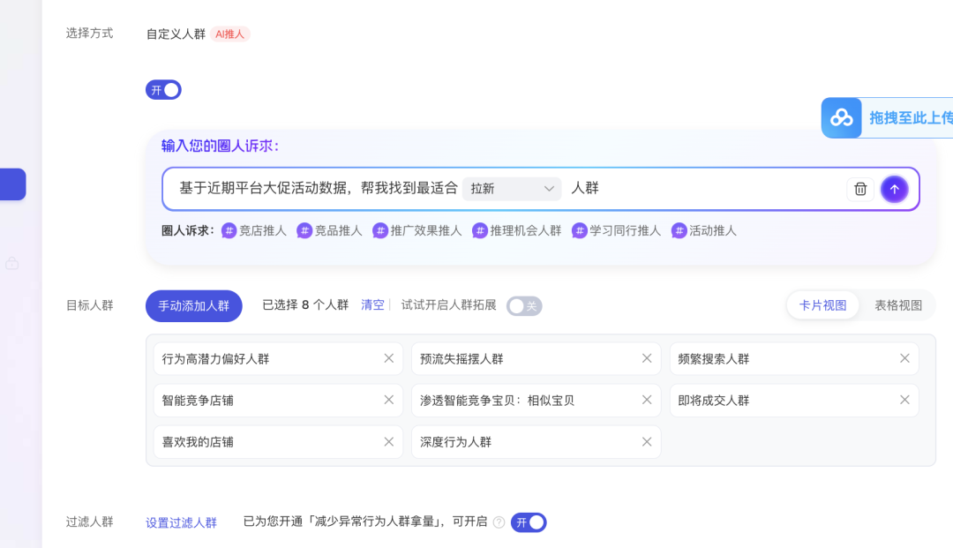Screen dimensions: 953x548
Task: Click the 拖拽至此上传 upload button
Action: pos(888,118)
